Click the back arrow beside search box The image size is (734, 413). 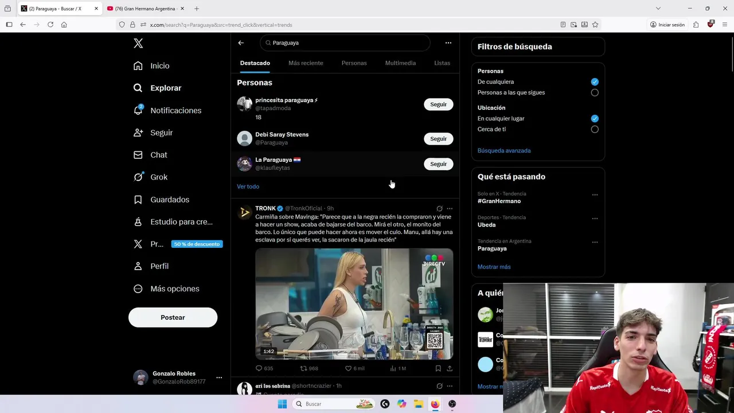click(x=241, y=42)
